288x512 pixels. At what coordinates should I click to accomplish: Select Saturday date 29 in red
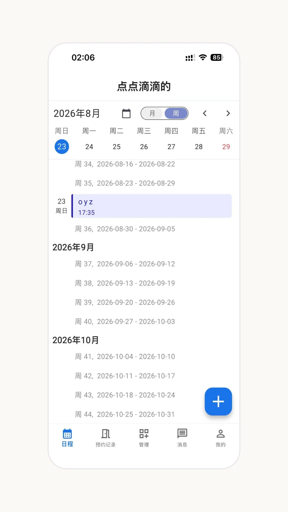click(226, 147)
